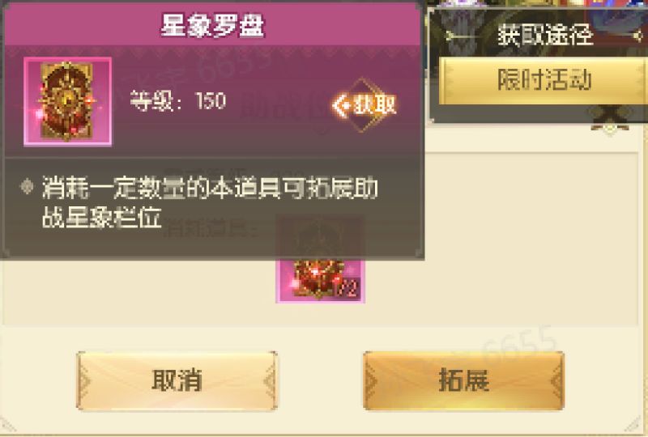Click the 星象罗盘 item icon in tooltip

68,102
